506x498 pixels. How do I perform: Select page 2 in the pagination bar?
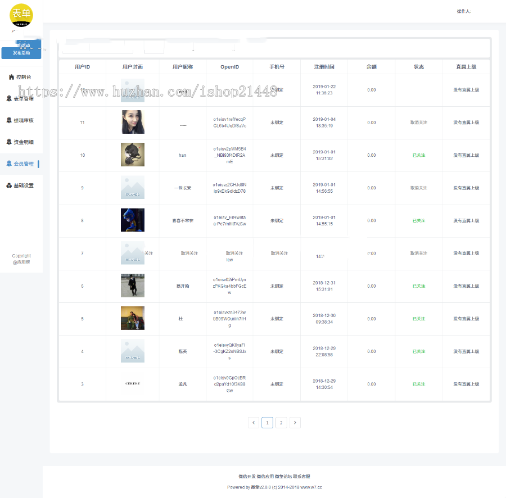pyautogui.click(x=281, y=422)
